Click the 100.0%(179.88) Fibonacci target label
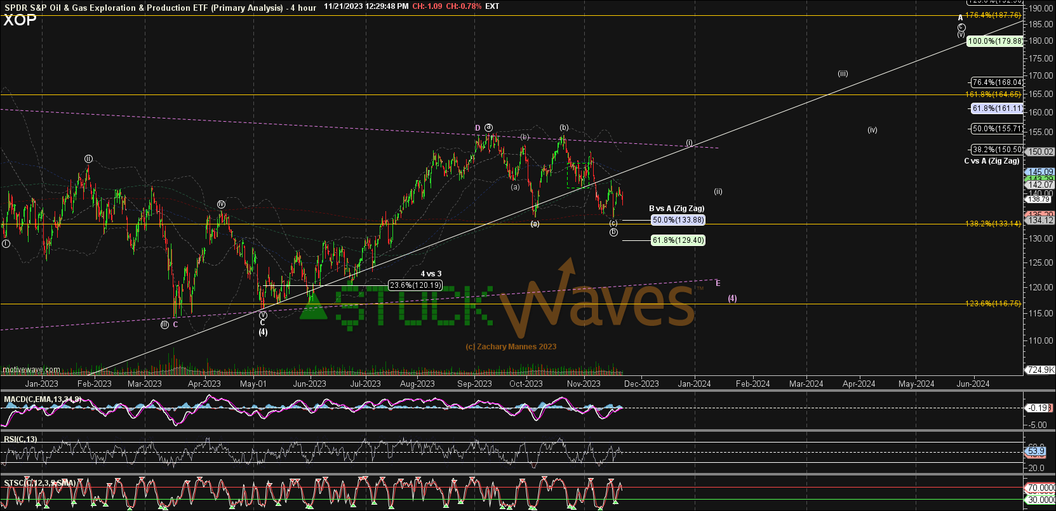Image resolution: width=1056 pixels, height=511 pixels. (x=995, y=41)
